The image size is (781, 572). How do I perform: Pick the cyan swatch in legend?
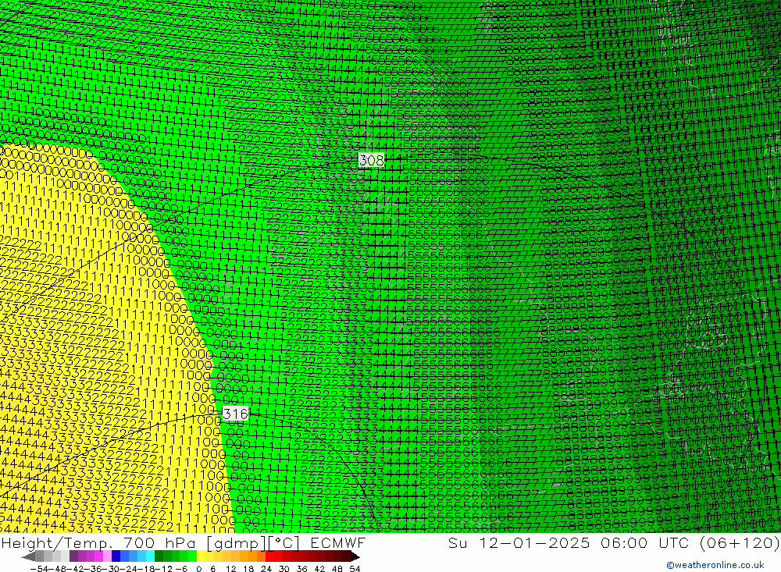pyautogui.click(x=150, y=556)
